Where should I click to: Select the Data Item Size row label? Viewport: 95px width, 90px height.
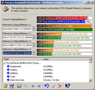tap(17, 80)
